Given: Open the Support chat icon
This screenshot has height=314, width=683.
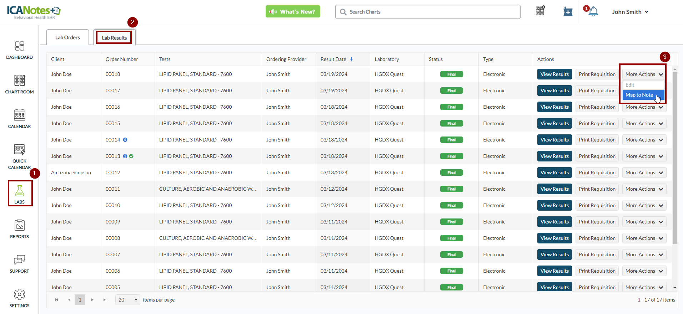Looking at the screenshot, I should pos(19,264).
